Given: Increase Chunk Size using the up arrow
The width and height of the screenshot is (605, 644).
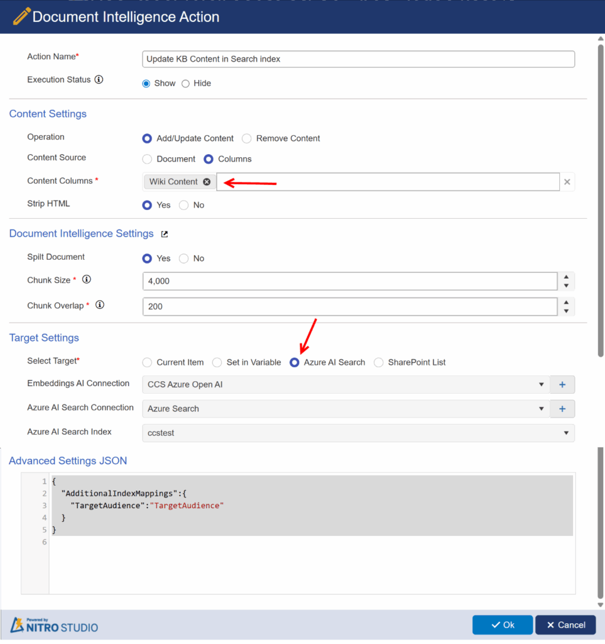Looking at the screenshot, I should (566, 277).
